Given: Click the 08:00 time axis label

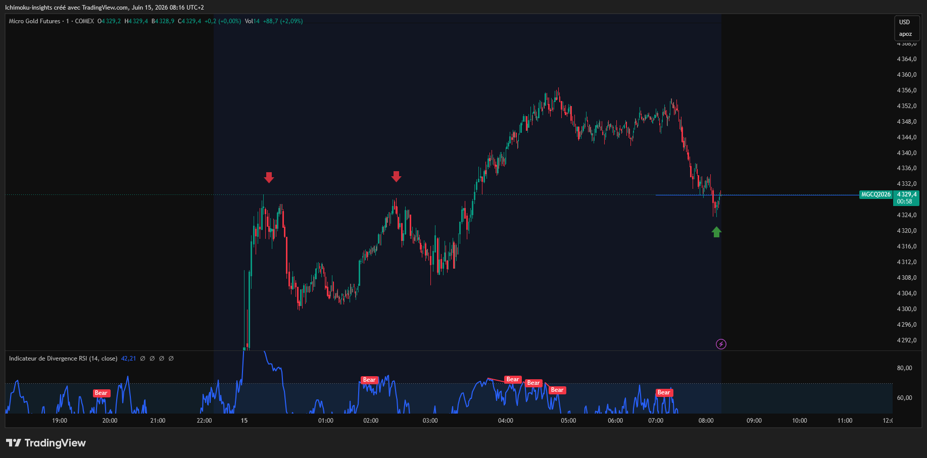Looking at the screenshot, I should 706,421.
